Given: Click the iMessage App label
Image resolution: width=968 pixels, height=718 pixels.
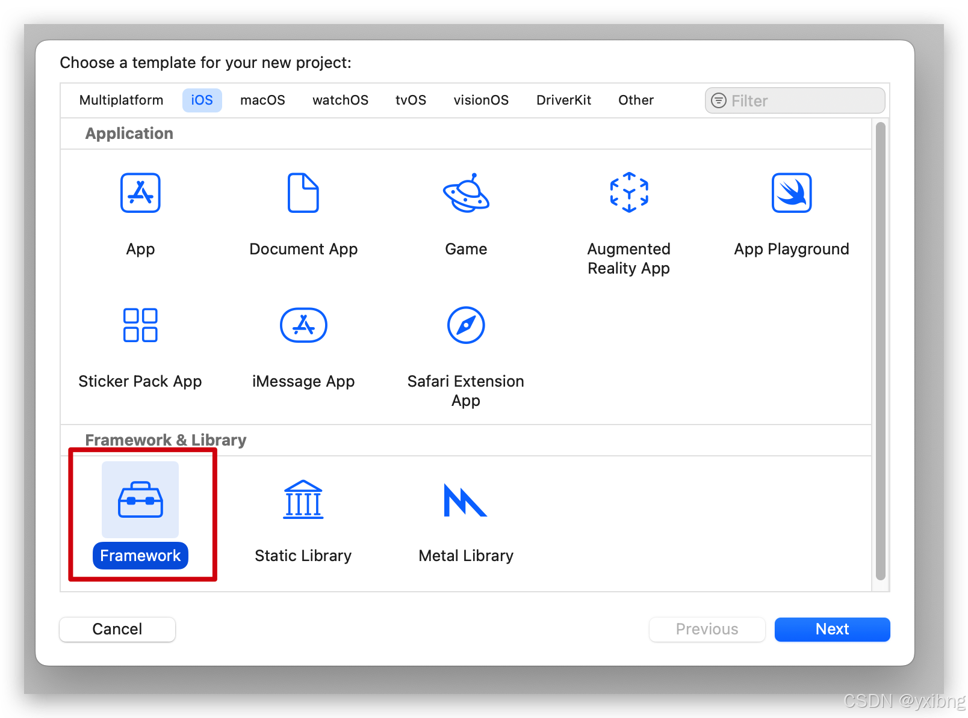Looking at the screenshot, I should coord(303,382).
